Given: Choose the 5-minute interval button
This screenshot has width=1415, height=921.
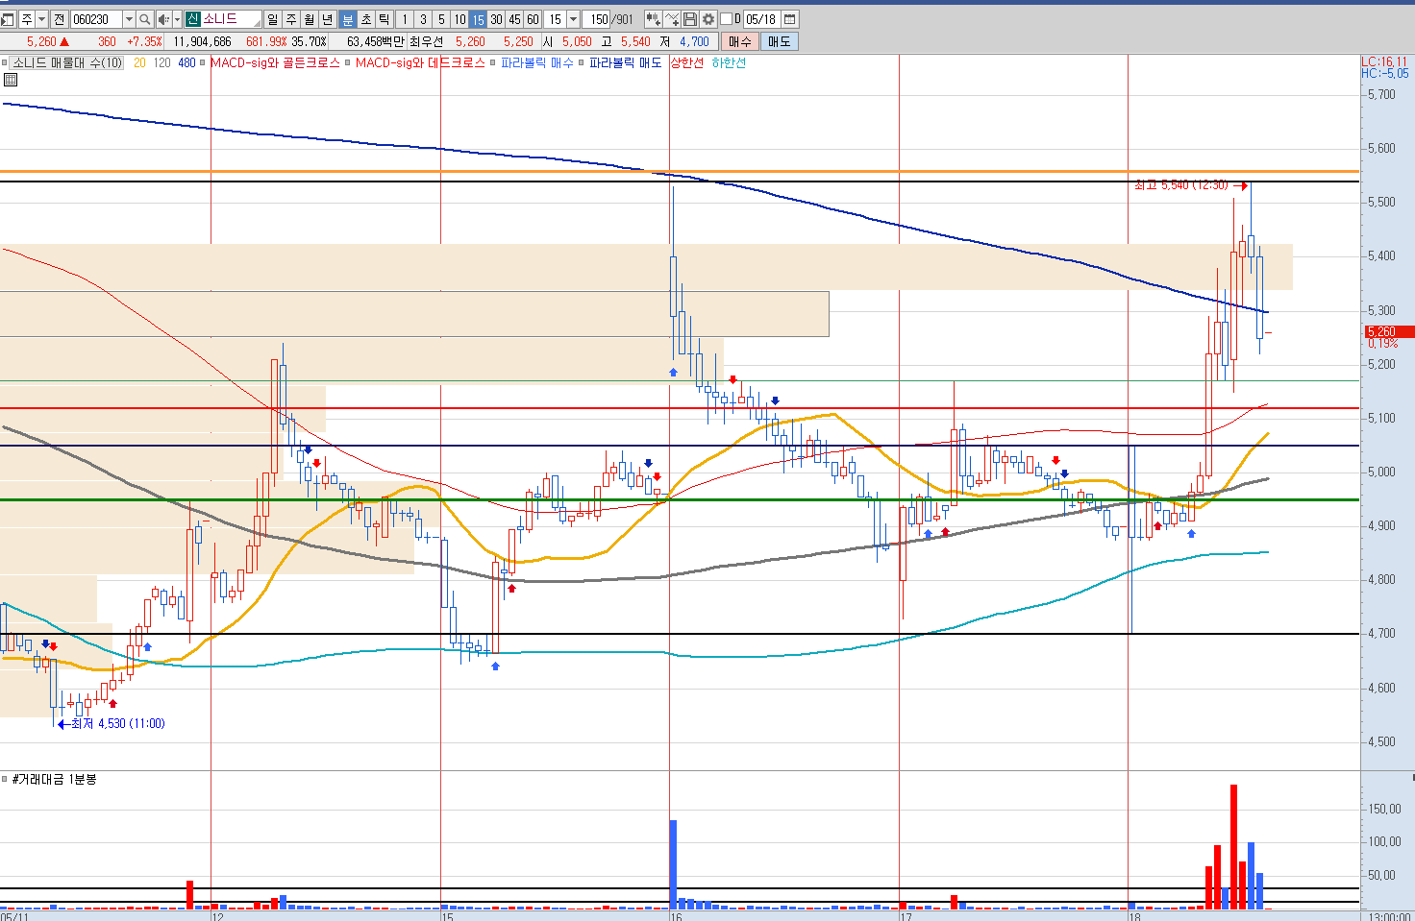Looking at the screenshot, I should (441, 19).
